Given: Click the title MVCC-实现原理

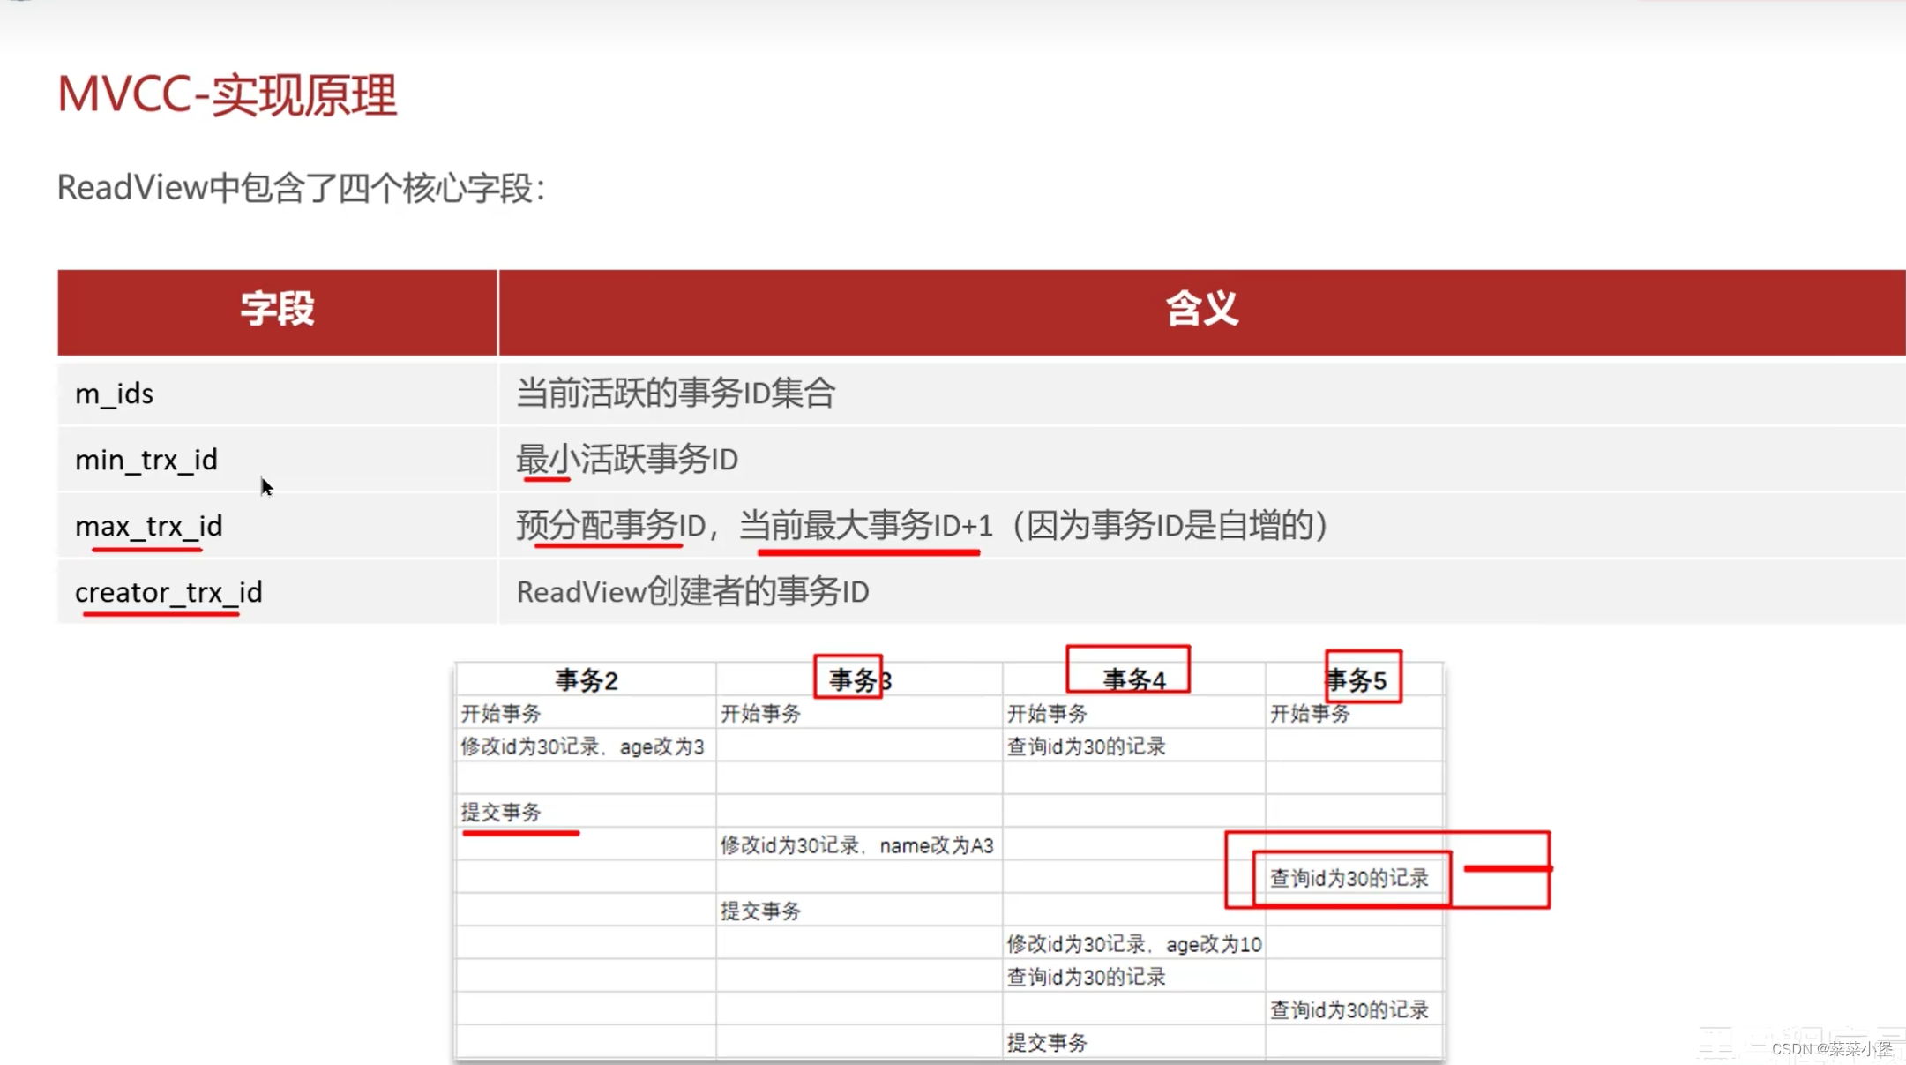Looking at the screenshot, I should tap(227, 95).
